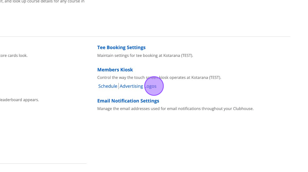This screenshot has width=308, height=172.
Task: Open the kiosk Logos link
Action: click(150, 86)
